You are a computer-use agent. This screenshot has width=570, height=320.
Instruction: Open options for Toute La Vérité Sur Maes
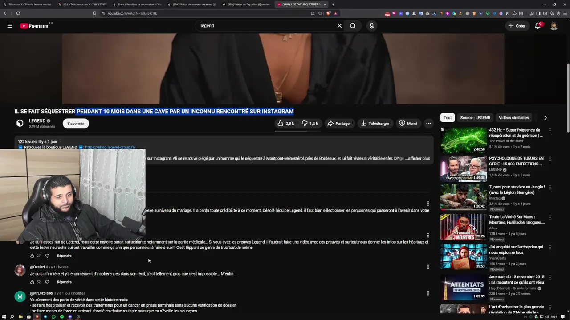[550, 218]
